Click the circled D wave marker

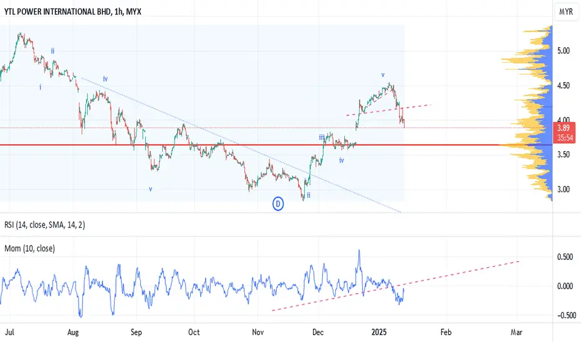(x=278, y=204)
